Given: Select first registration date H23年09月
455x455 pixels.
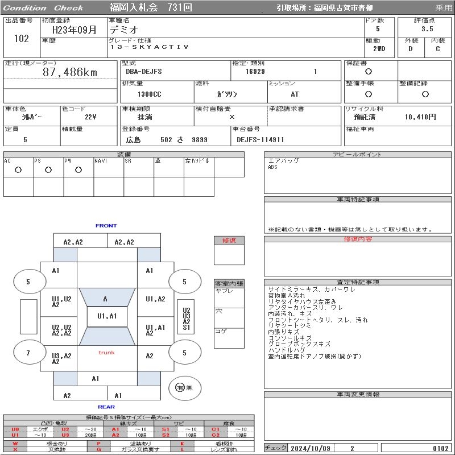Looking at the screenshot, I should (75, 30).
